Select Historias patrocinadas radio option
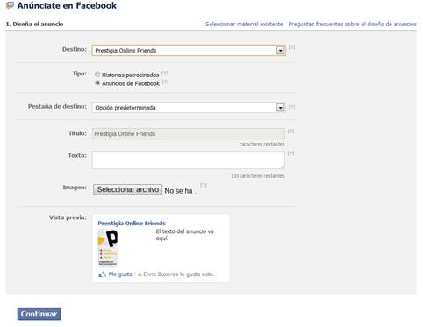Viewport: 423px width, 327px height. coord(97,75)
